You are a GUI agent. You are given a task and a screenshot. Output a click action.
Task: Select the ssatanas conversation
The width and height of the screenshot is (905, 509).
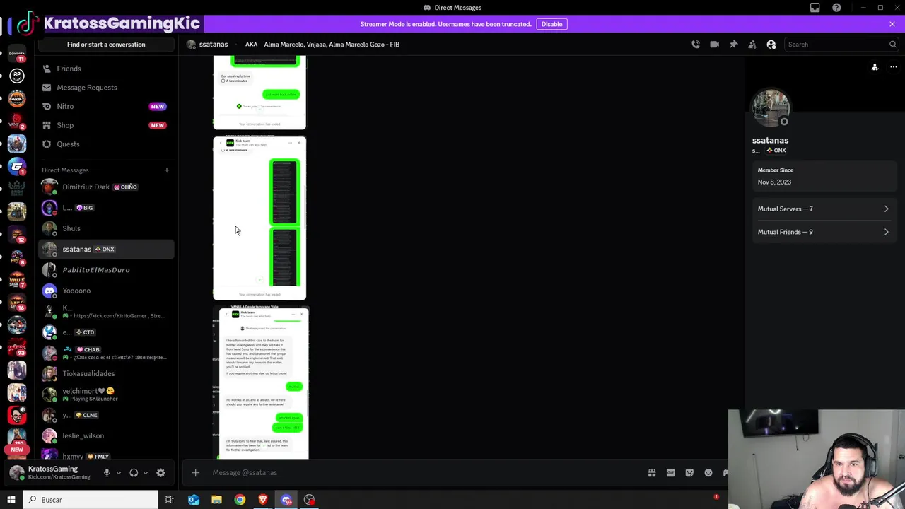coord(106,250)
